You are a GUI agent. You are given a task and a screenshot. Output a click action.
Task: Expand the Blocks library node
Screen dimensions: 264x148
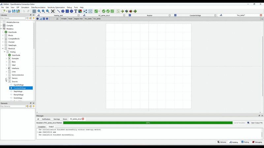pos(3,36)
